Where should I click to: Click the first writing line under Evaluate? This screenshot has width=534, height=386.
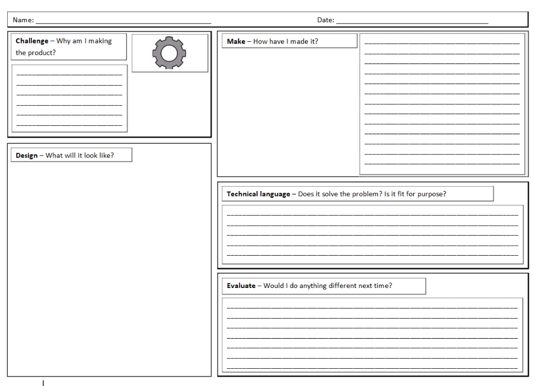point(372,307)
